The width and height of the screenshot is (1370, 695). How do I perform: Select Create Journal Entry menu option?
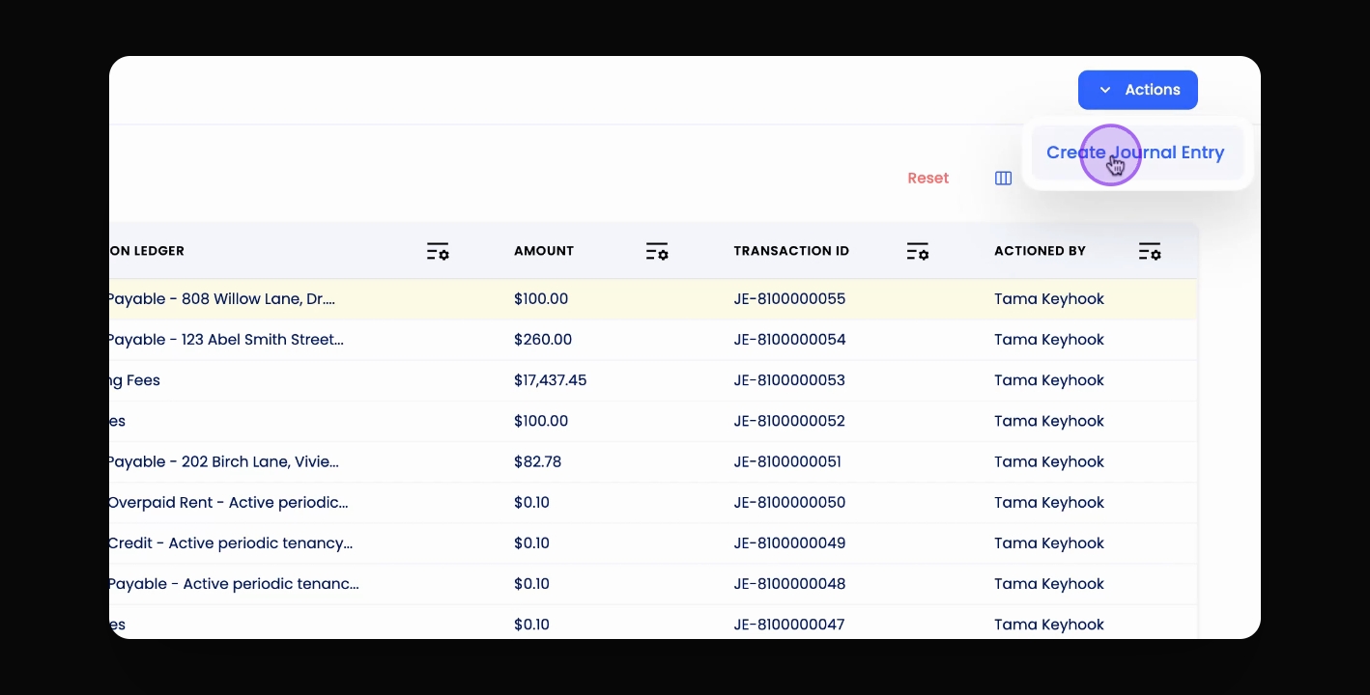click(1135, 153)
